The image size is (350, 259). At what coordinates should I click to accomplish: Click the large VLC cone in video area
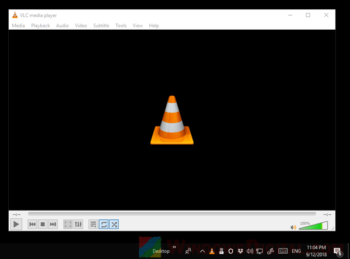[172, 120]
